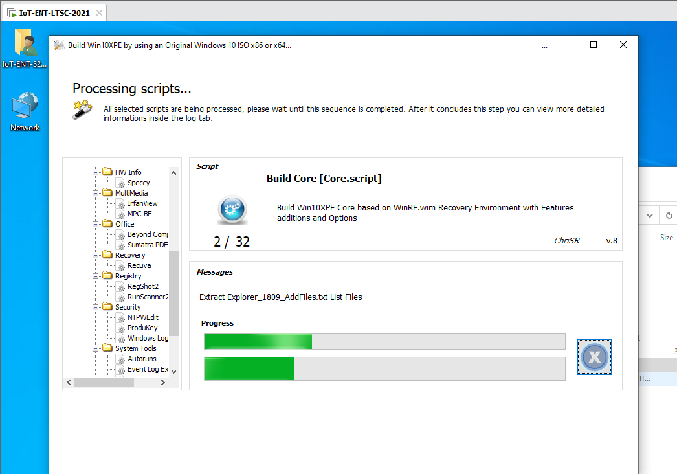
Task: Click the 'Processing scripts...' heading
Action: coord(131,89)
